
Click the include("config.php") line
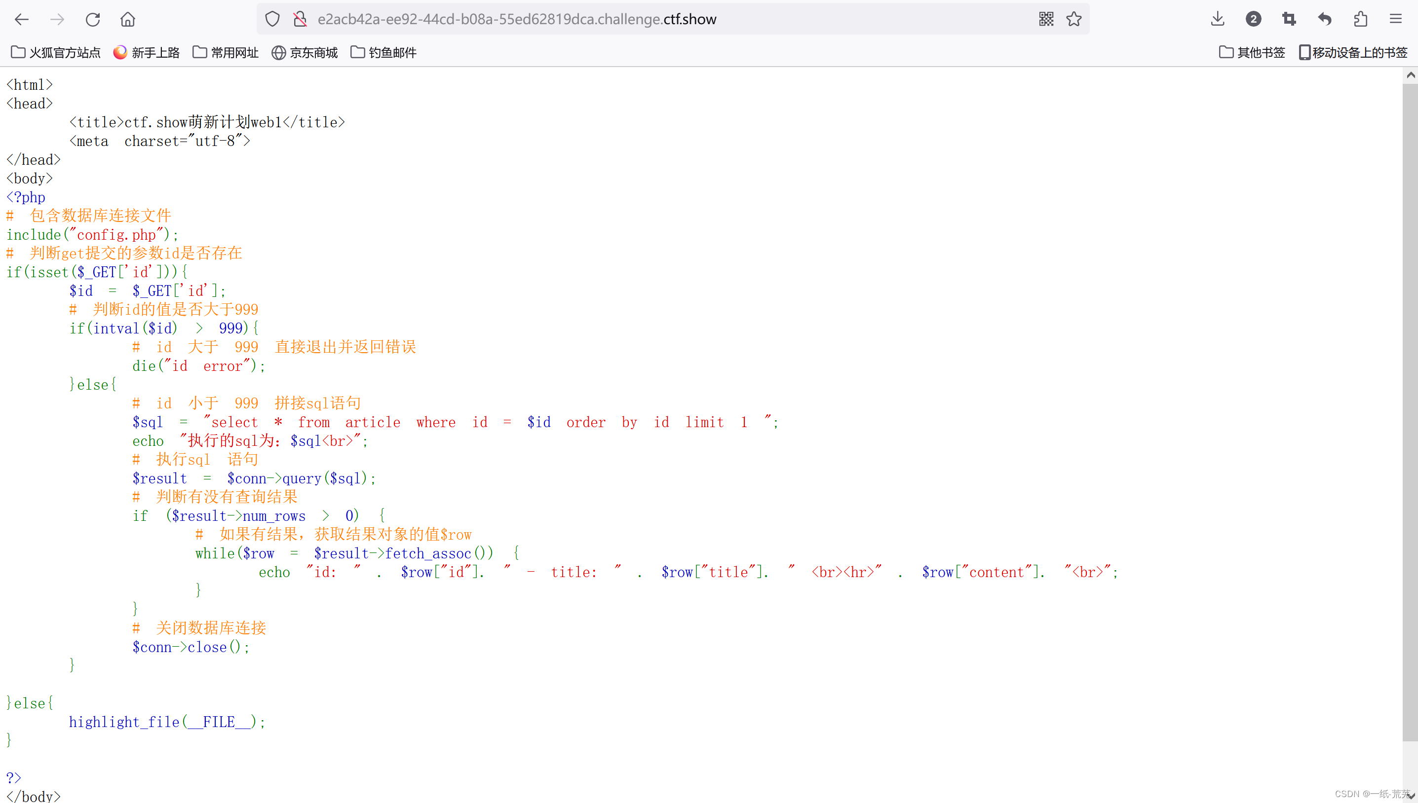[x=93, y=235]
